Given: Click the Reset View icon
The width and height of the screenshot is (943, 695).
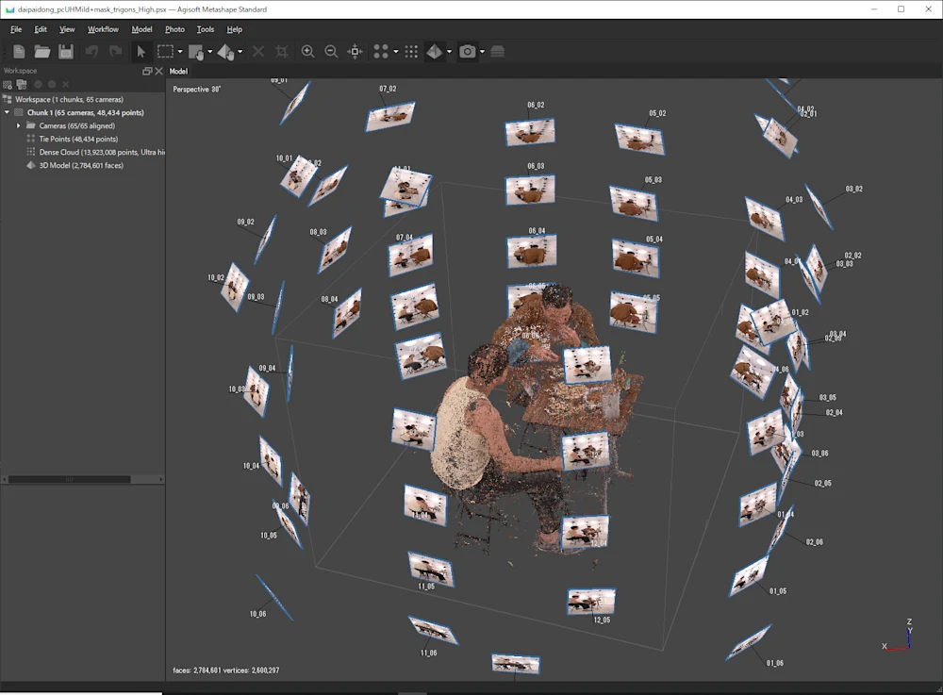Looking at the screenshot, I should click(355, 52).
